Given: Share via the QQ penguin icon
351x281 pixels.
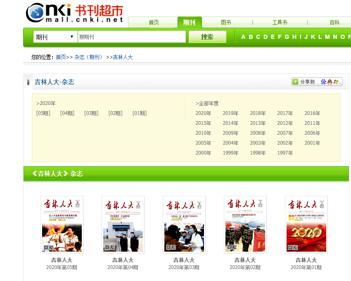Looking at the screenshot, I should click(330, 82).
